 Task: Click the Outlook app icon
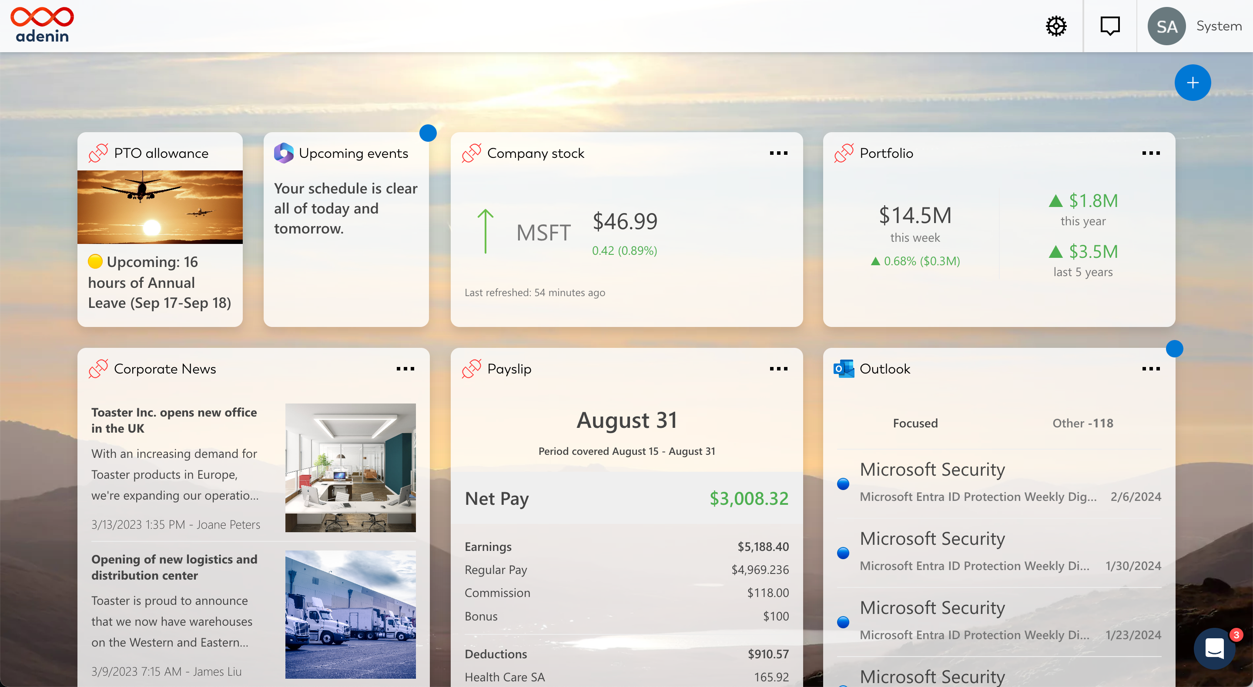pyautogui.click(x=844, y=369)
